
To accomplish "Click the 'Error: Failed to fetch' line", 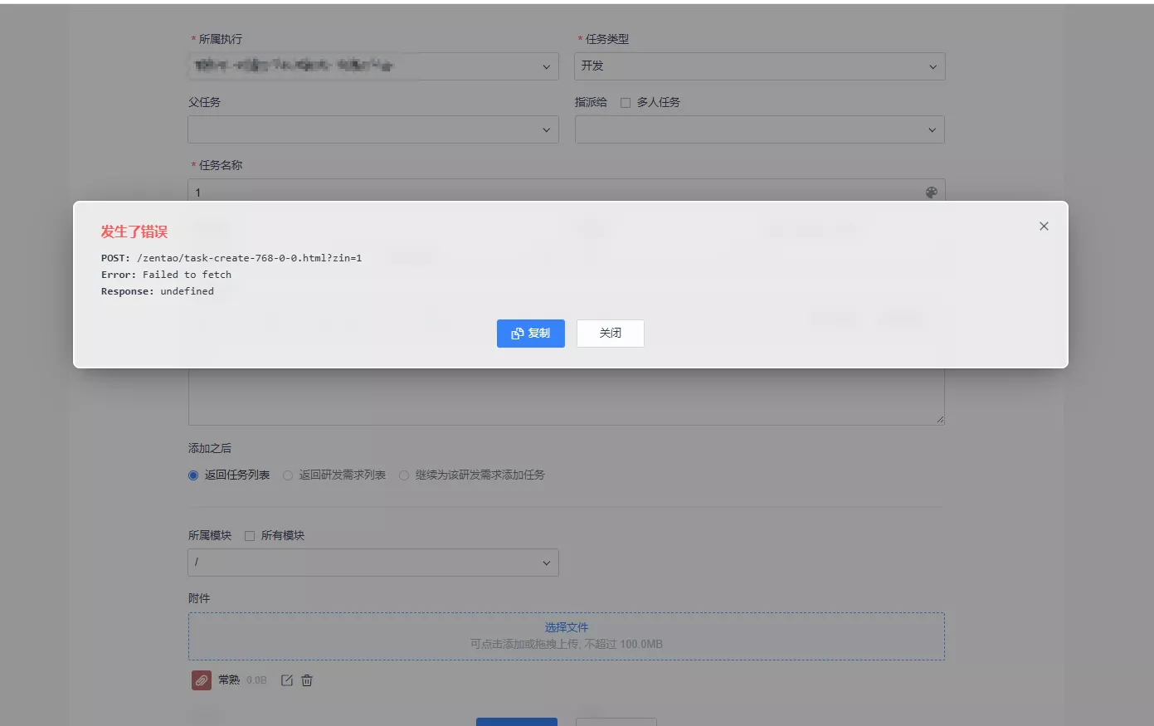I will pos(166,275).
